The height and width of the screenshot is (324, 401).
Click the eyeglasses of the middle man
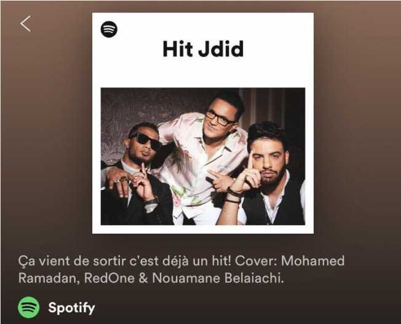tap(219, 117)
